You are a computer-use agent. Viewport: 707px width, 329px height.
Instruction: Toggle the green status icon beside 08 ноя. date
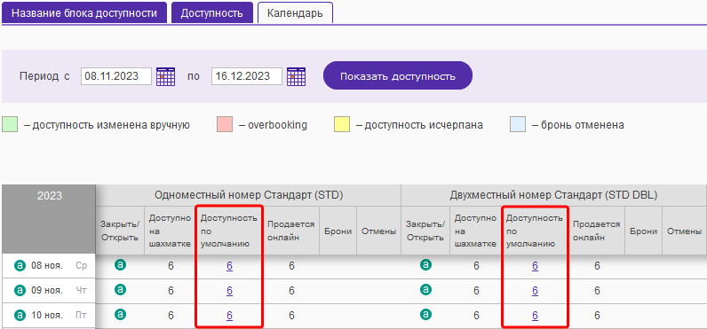tap(20, 266)
